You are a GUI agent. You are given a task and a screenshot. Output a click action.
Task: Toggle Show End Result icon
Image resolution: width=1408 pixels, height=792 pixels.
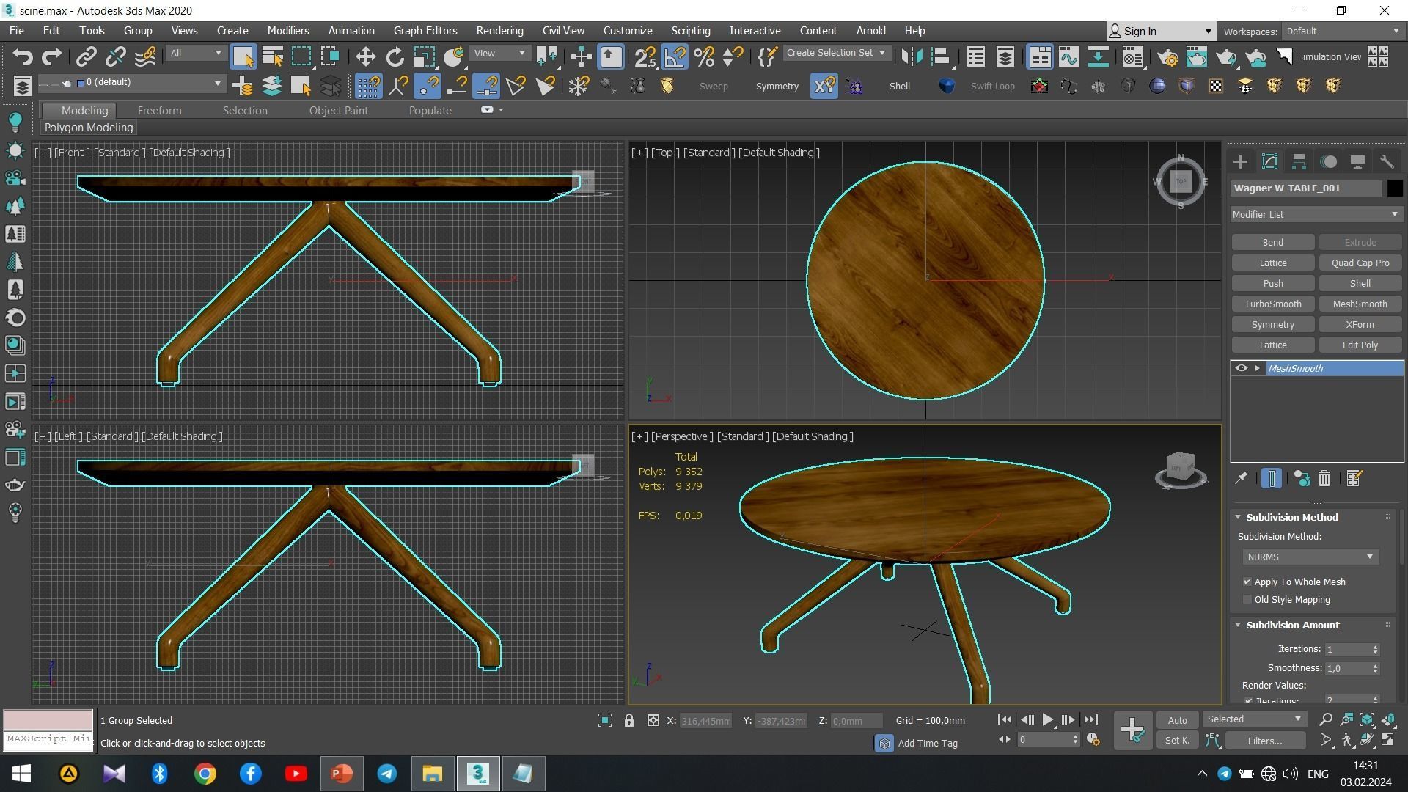[1272, 478]
